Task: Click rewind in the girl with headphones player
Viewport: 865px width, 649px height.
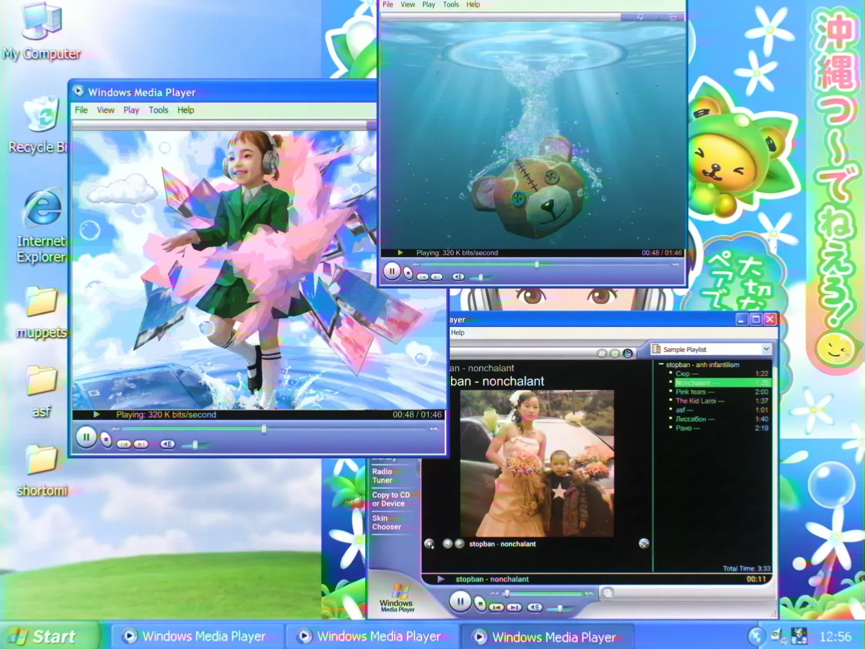Action: coord(115,428)
